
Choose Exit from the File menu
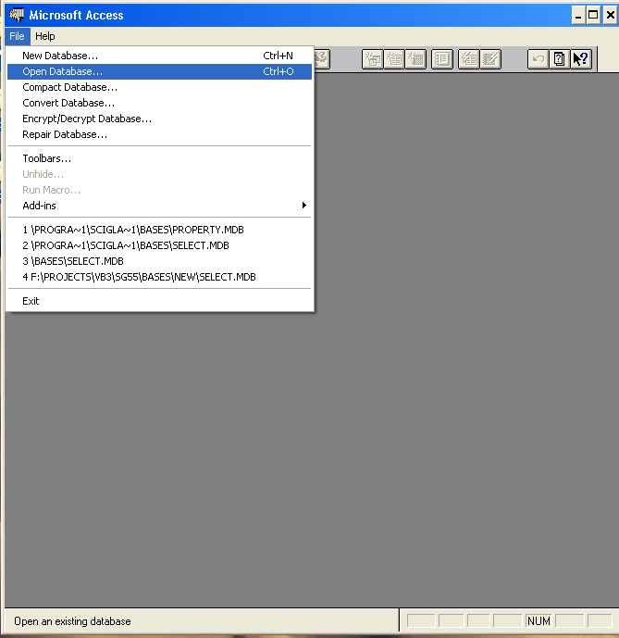(x=159, y=301)
